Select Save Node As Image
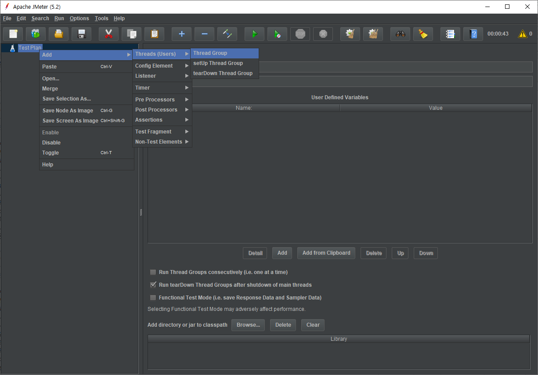The image size is (538, 375). pyautogui.click(x=87, y=111)
